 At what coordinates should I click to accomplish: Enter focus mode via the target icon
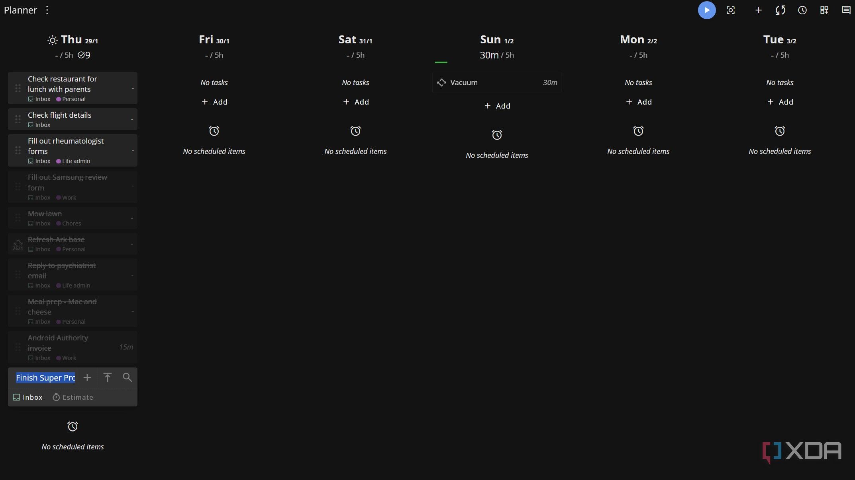(x=731, y=10)
